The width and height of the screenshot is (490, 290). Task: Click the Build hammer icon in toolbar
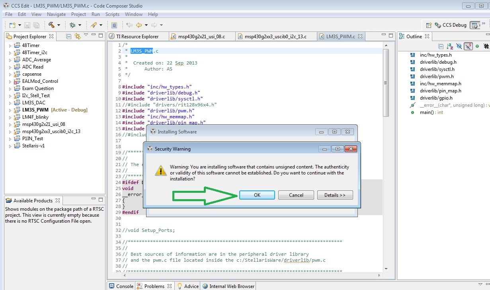click(51, 25)
